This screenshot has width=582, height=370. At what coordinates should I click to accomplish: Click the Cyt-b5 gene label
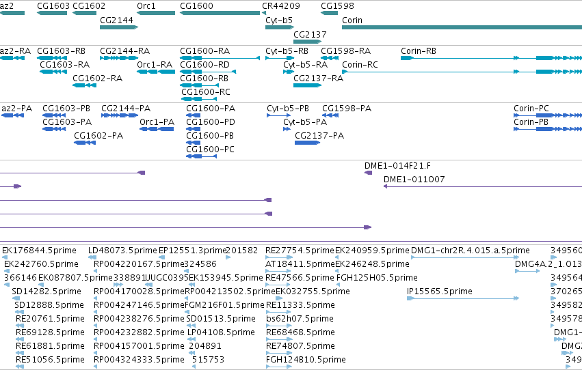coord(279,20)
